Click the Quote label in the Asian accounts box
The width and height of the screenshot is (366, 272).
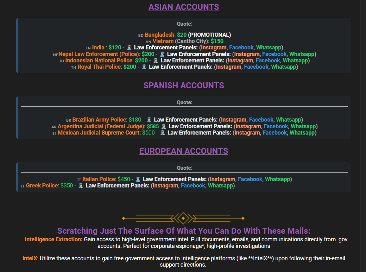[185, 24]
